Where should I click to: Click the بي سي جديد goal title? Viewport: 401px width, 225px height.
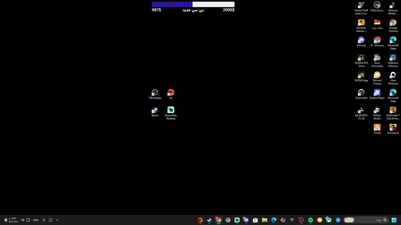(x=193, y=10)
